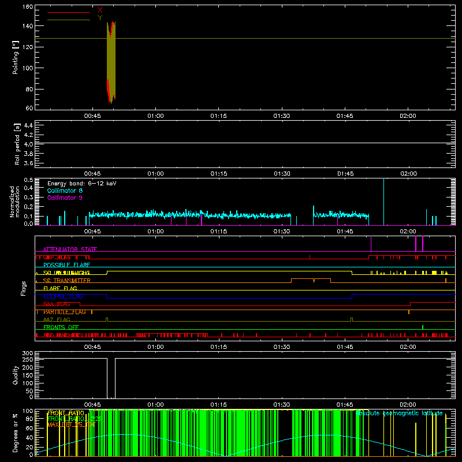Click the blue ECLIPSE_FLAG label
The width and height of the screenshot is (462, 462).
coord(63,296)
